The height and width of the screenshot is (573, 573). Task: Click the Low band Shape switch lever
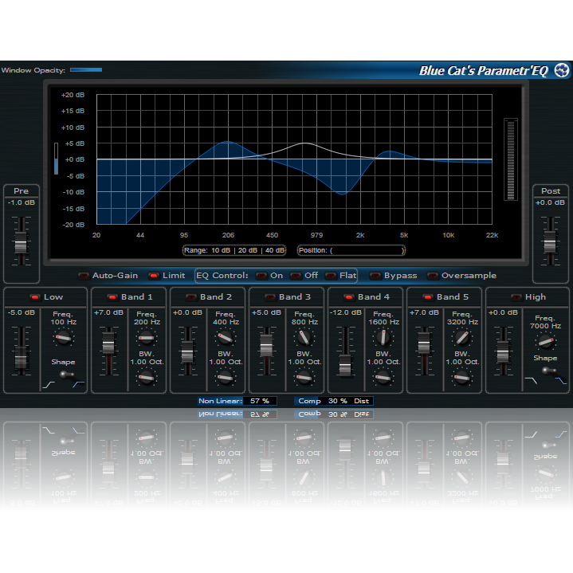66,375
